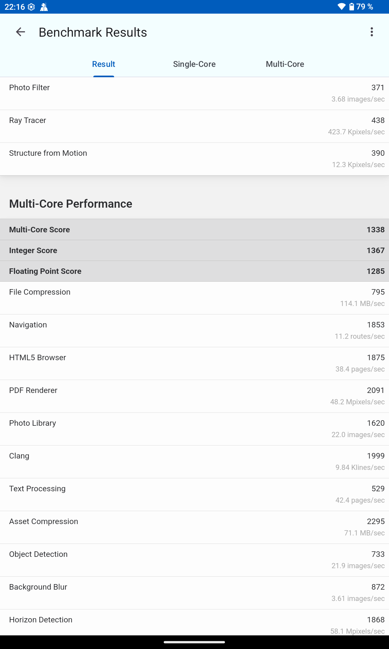The height and width of the screenshot is (649, 389).
Task: Select the Result tab
Action: point(103,64)
